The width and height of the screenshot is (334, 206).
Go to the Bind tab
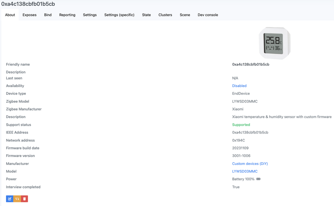pos(48,15)
